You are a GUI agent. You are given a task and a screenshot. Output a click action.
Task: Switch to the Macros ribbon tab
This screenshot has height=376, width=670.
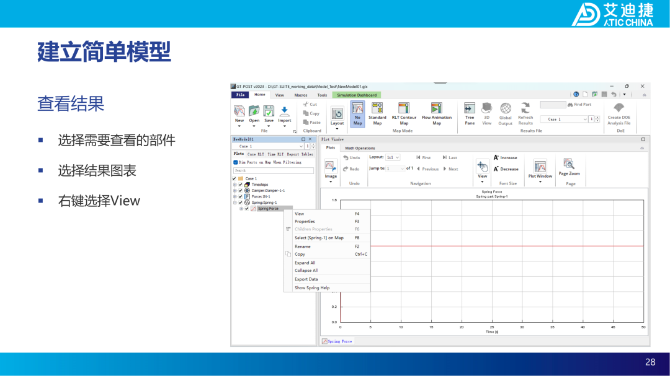(301, 95)
